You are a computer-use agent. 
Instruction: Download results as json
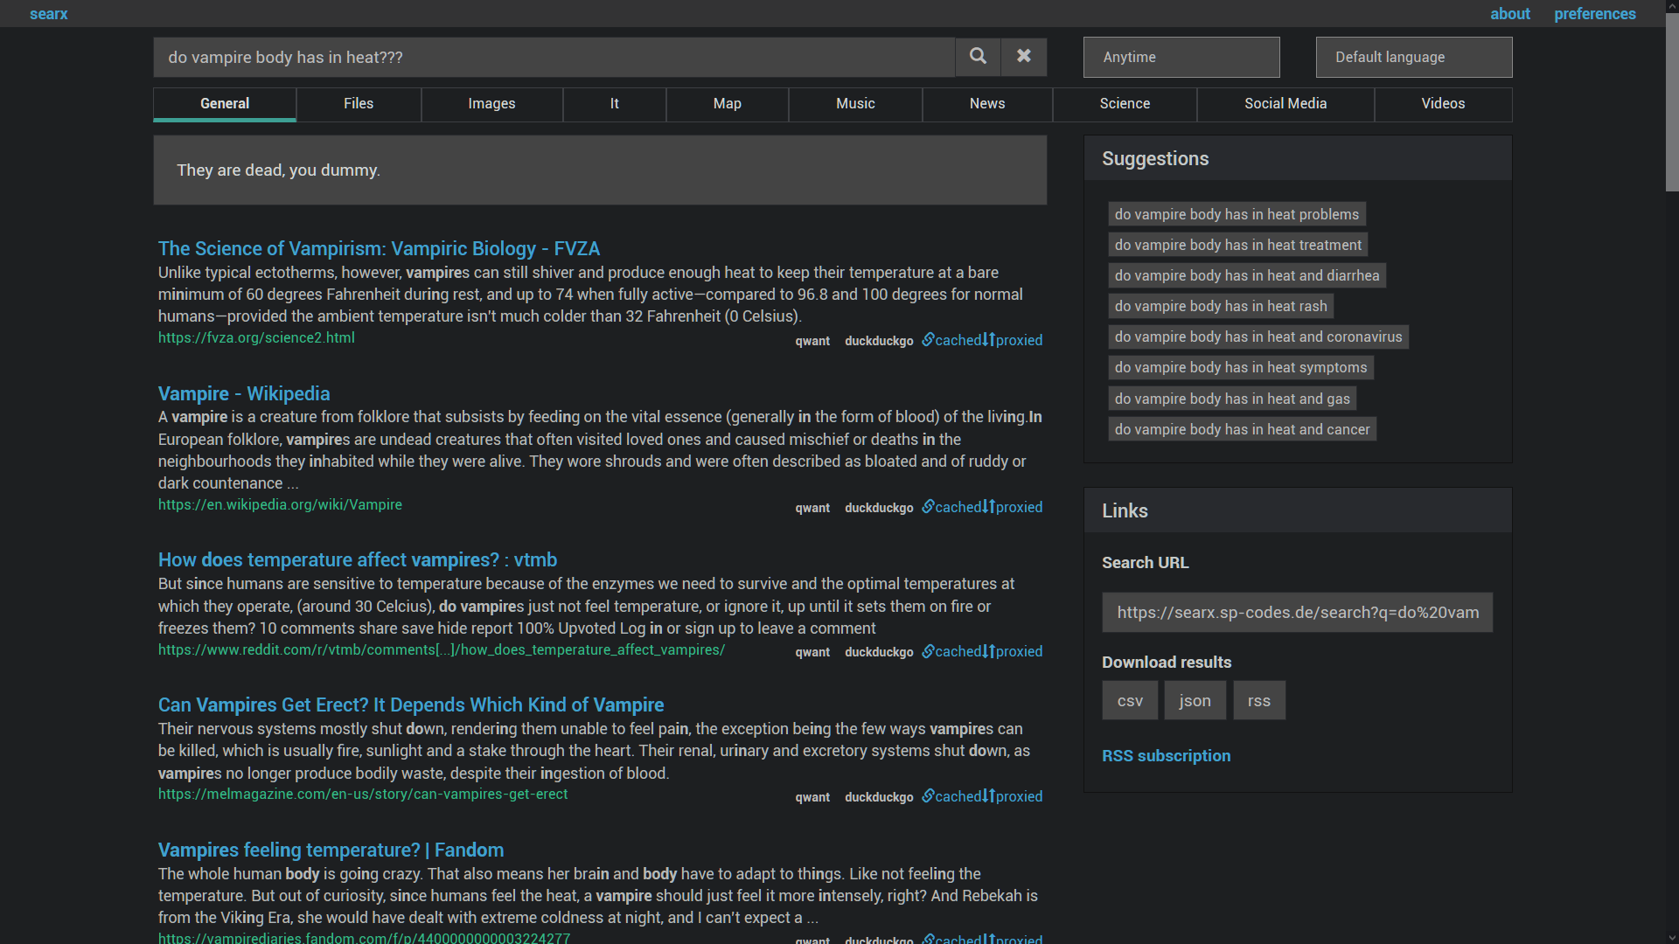click(x=1195, y=701)
